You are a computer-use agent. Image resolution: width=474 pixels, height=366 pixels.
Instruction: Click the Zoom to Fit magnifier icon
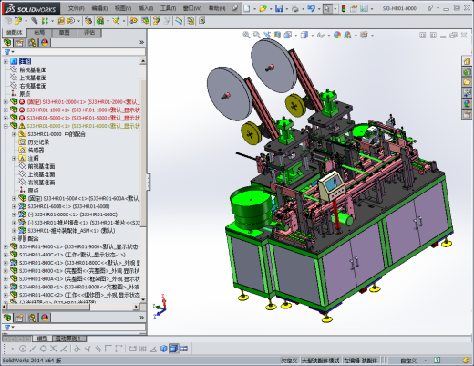click(246, 35)
